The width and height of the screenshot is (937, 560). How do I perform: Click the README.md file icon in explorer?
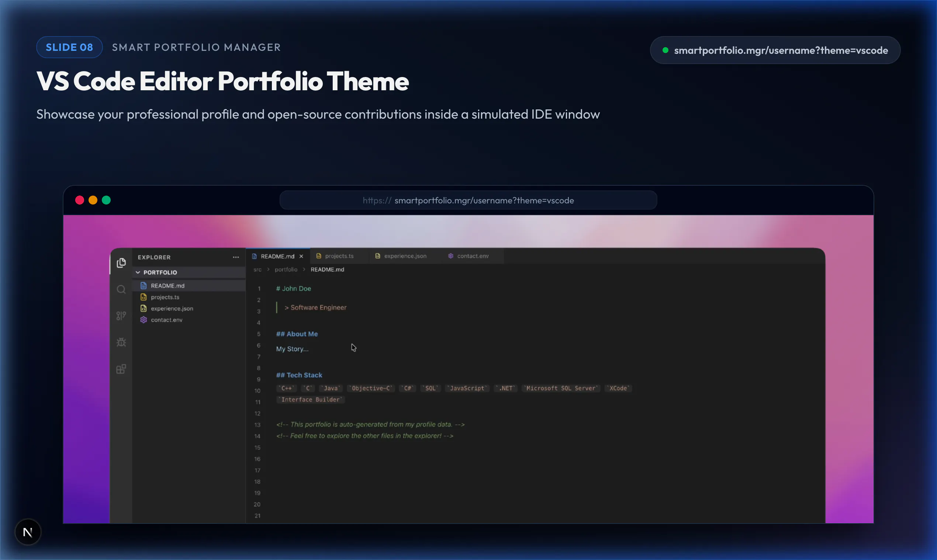click(x=144, y=286)
